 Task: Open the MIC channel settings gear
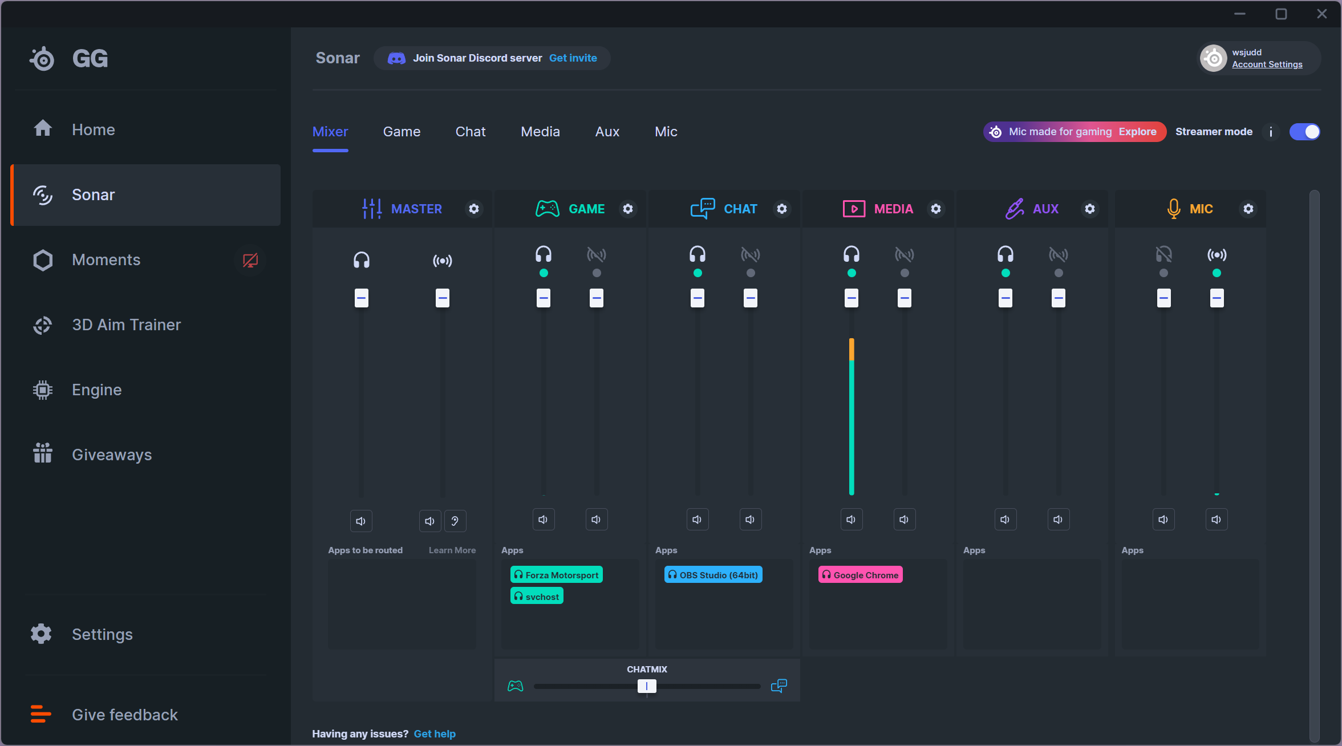click(1248, 209)
